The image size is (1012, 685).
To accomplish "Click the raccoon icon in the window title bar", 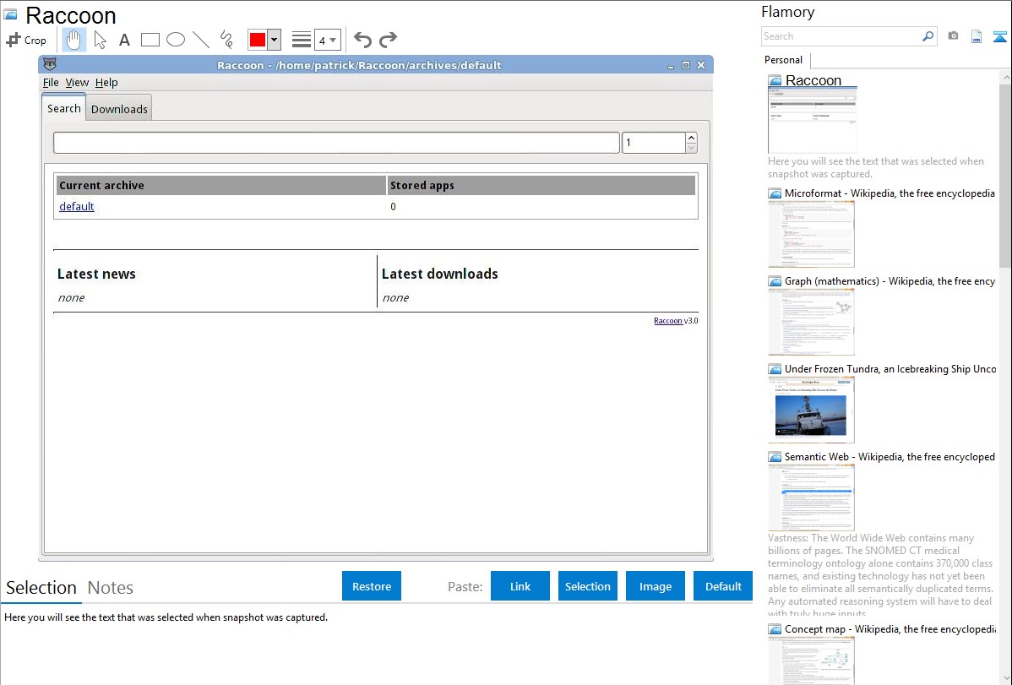I will tap(50, 64).
